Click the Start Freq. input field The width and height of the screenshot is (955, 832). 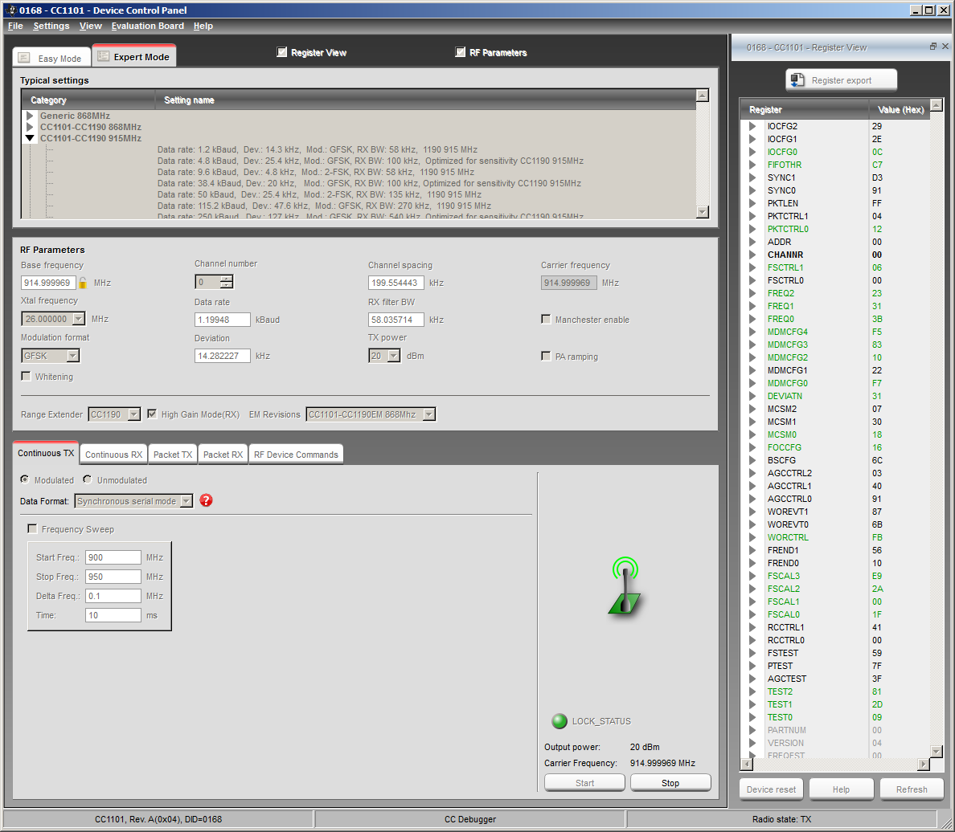(x=113, y=557)
